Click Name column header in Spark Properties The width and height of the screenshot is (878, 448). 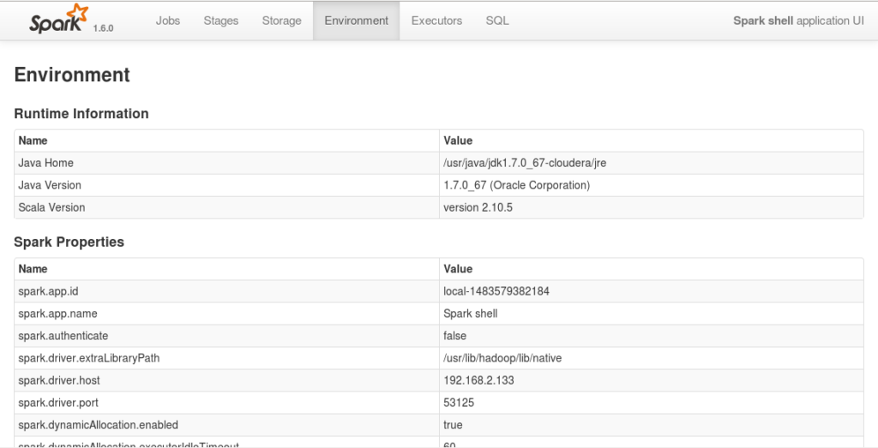pos(33,269)
